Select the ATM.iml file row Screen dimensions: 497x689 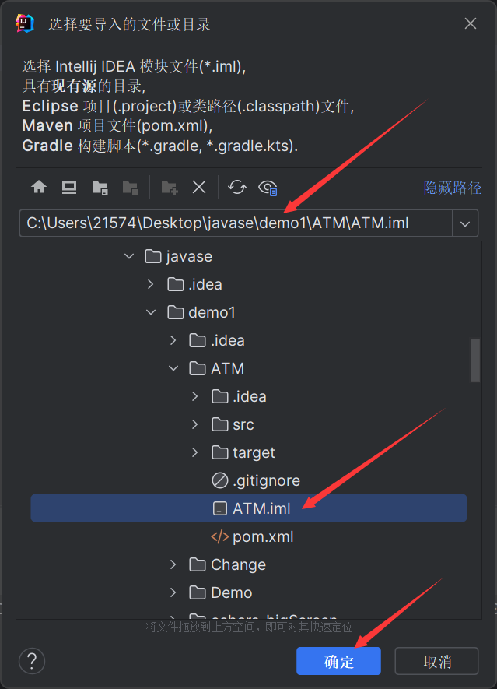point(249,508)
